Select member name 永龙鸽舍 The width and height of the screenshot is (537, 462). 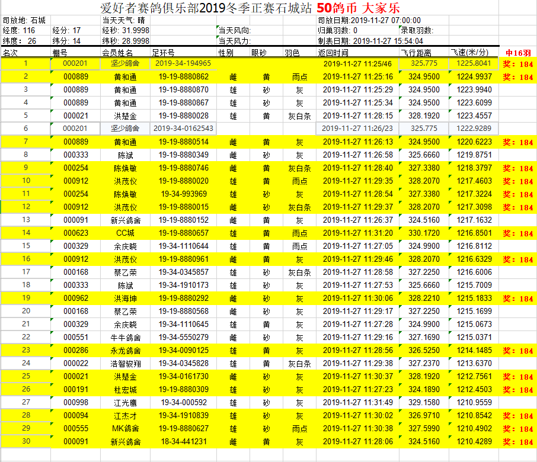coord(125,351)
